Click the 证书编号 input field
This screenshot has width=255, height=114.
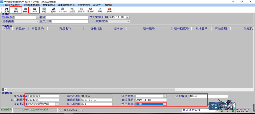click(208, 96)
